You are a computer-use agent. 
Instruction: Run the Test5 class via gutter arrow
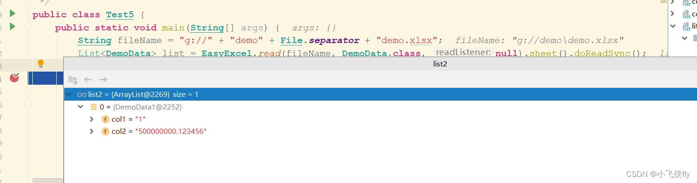click(13, 14)
